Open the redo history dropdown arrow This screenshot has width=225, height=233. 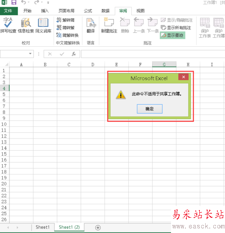42,2
